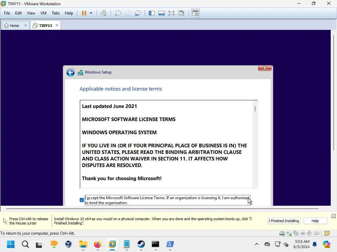This screenshot has height=252, width=337.
Task: Click the VM window vertical scrollbar
Action: tap(334, 92)
